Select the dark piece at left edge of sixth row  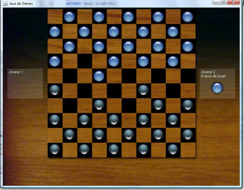54,90
